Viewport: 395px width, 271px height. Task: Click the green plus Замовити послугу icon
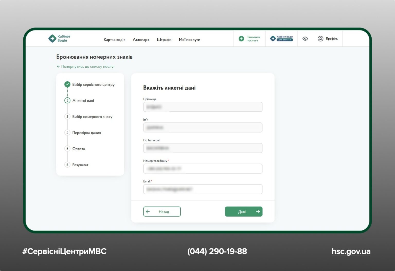tap(241, 39)
